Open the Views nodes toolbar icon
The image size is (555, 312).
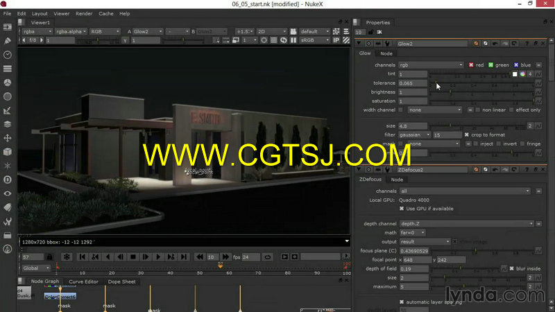(x=8, y=193)
